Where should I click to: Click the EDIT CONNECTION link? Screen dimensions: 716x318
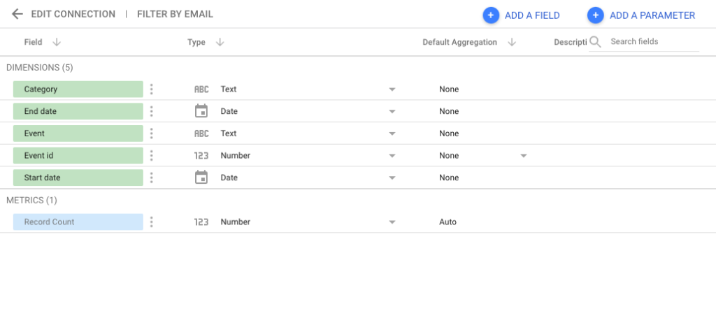73,14
